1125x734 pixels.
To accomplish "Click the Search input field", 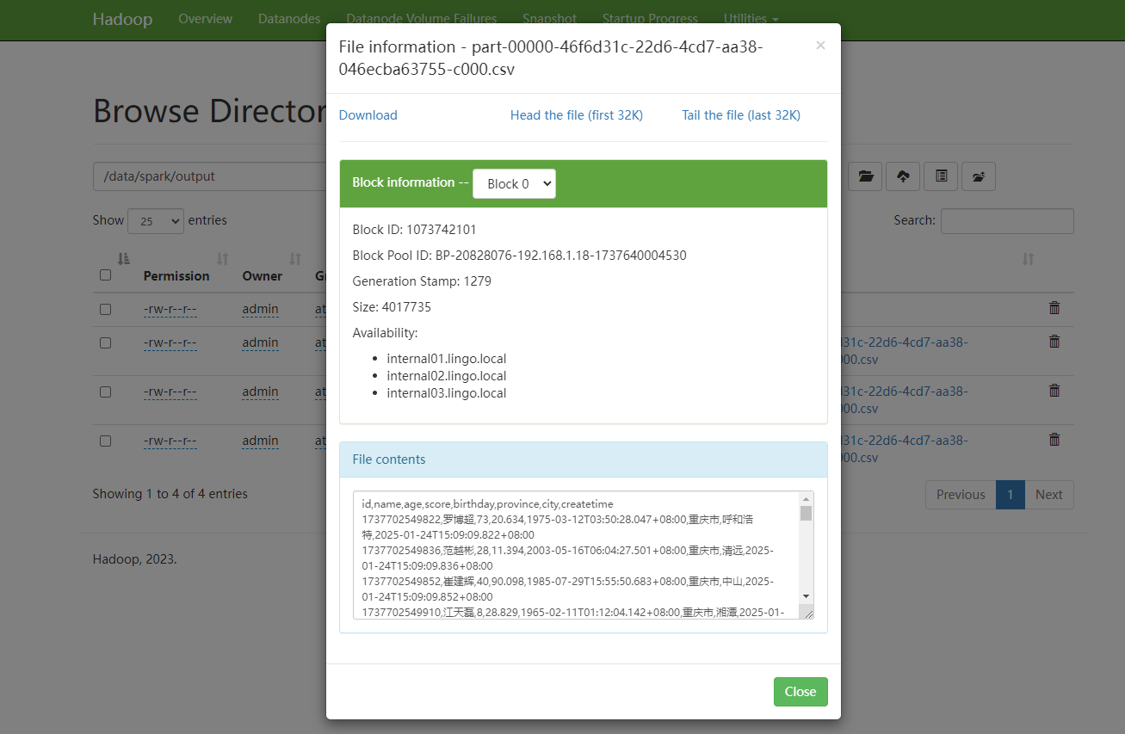I will (x=1006, y=221).
